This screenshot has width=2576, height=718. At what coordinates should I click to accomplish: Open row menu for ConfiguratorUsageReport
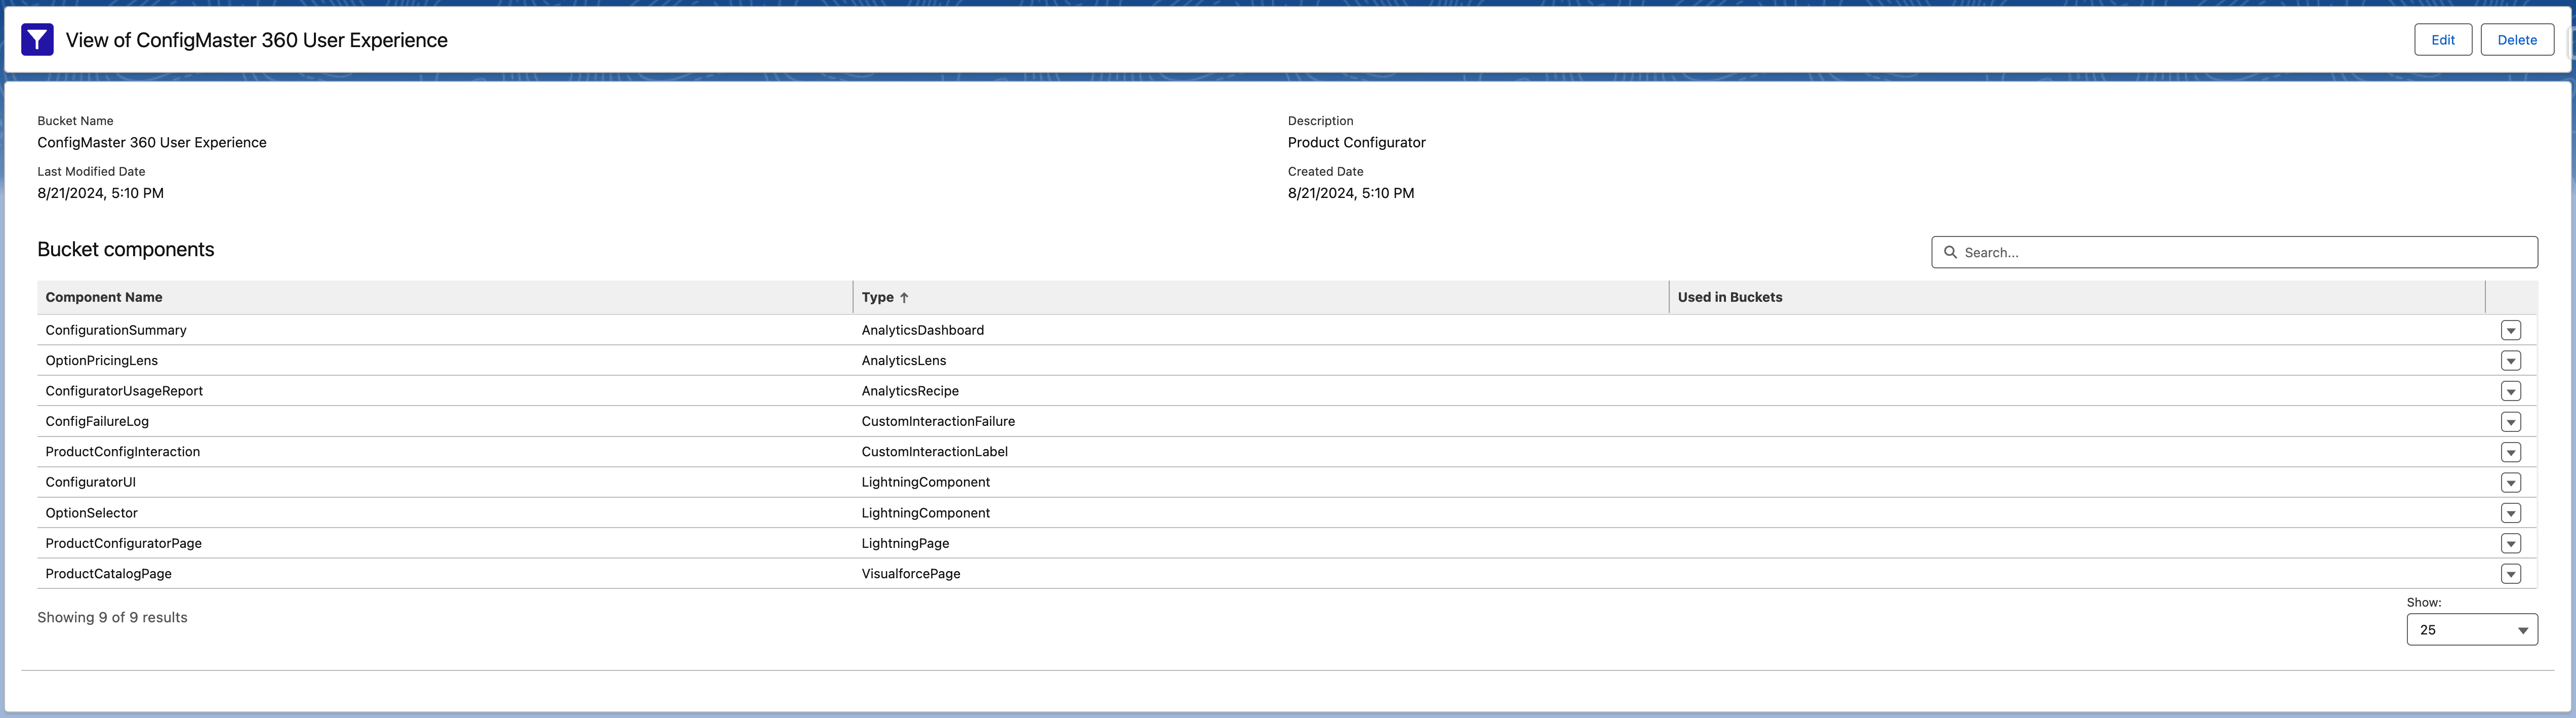tap(2510, 391)
